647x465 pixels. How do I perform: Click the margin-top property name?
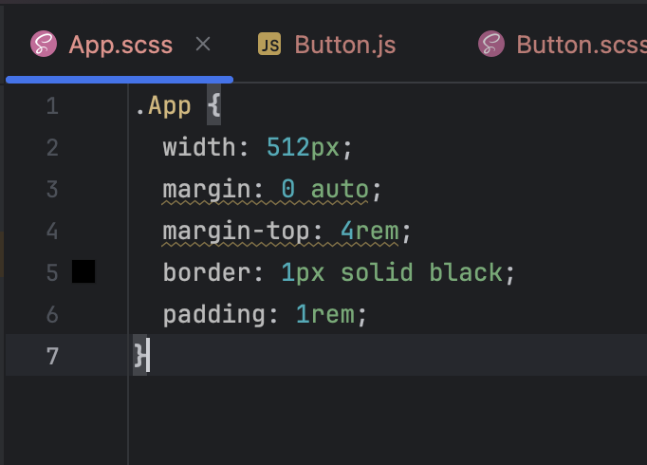coord(236,232)
